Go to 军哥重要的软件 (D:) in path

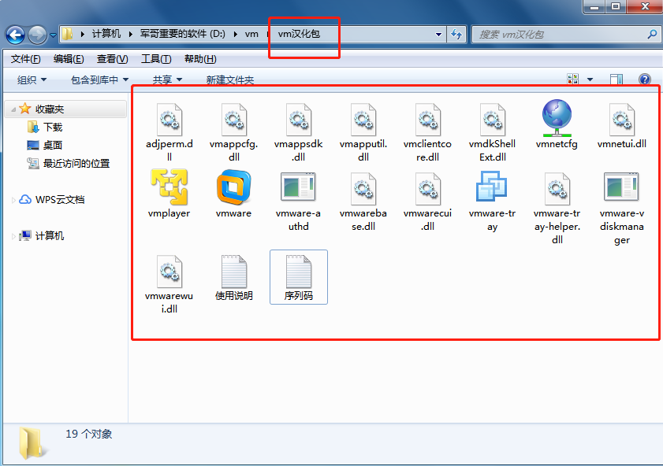[183, 34]
